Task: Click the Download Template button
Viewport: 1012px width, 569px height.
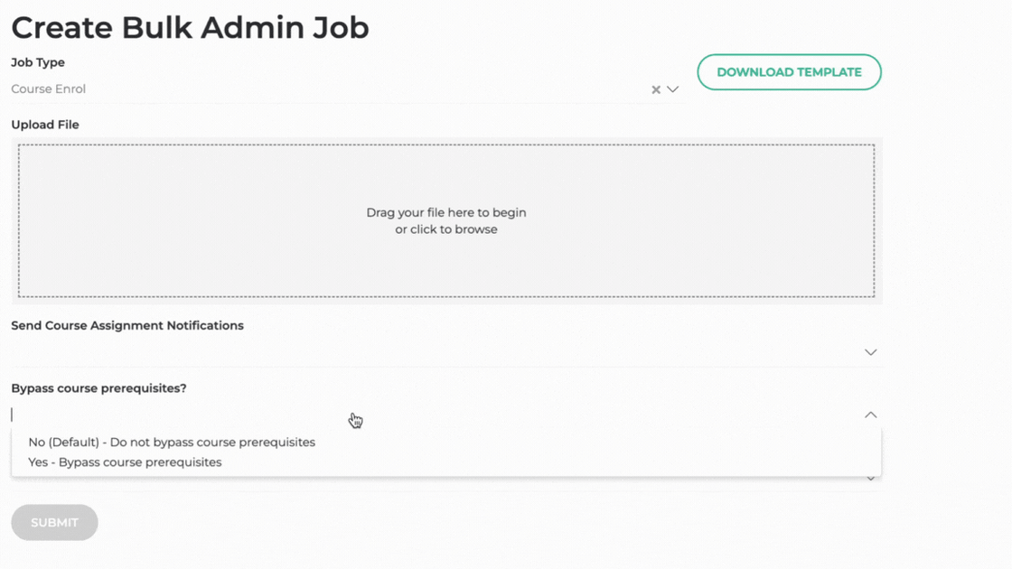Action: click(x=789, y=72)
